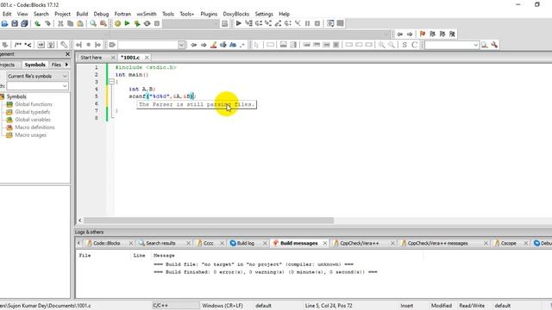Click the Undo toolbar icon
This screenshot has height=310, width=552.
(x=37, y=23)
